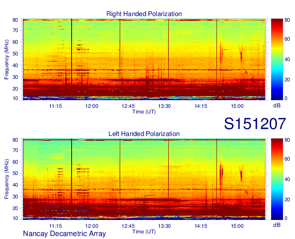Screen dimensions: 295x239
Task: Click the 70 MHz tick label on bottom plot
Action: point(15,150)
